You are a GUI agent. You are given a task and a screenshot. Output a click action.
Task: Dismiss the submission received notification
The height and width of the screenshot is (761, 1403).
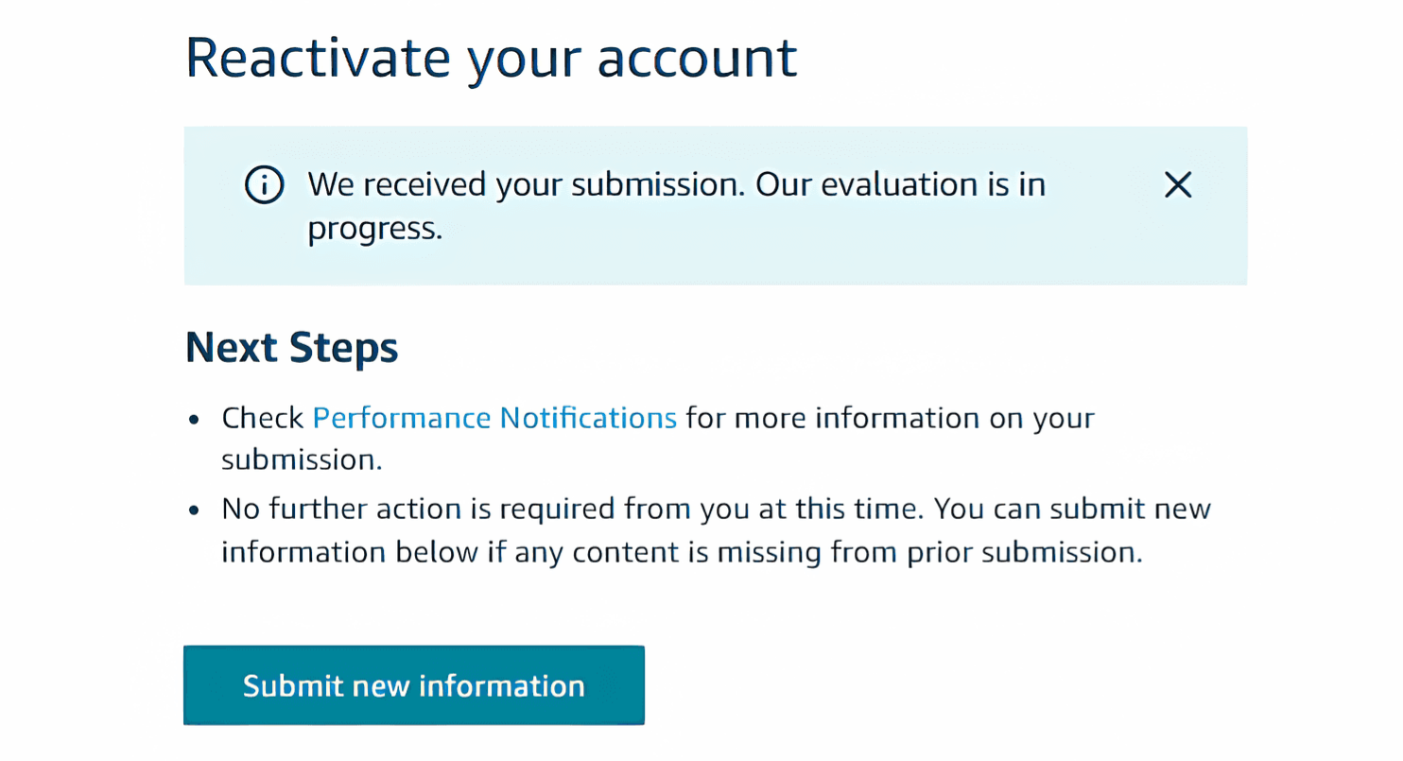[x=1178, y=185]
